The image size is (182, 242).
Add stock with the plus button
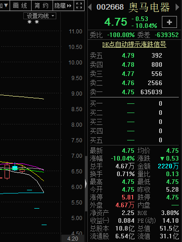coord(169,22)
